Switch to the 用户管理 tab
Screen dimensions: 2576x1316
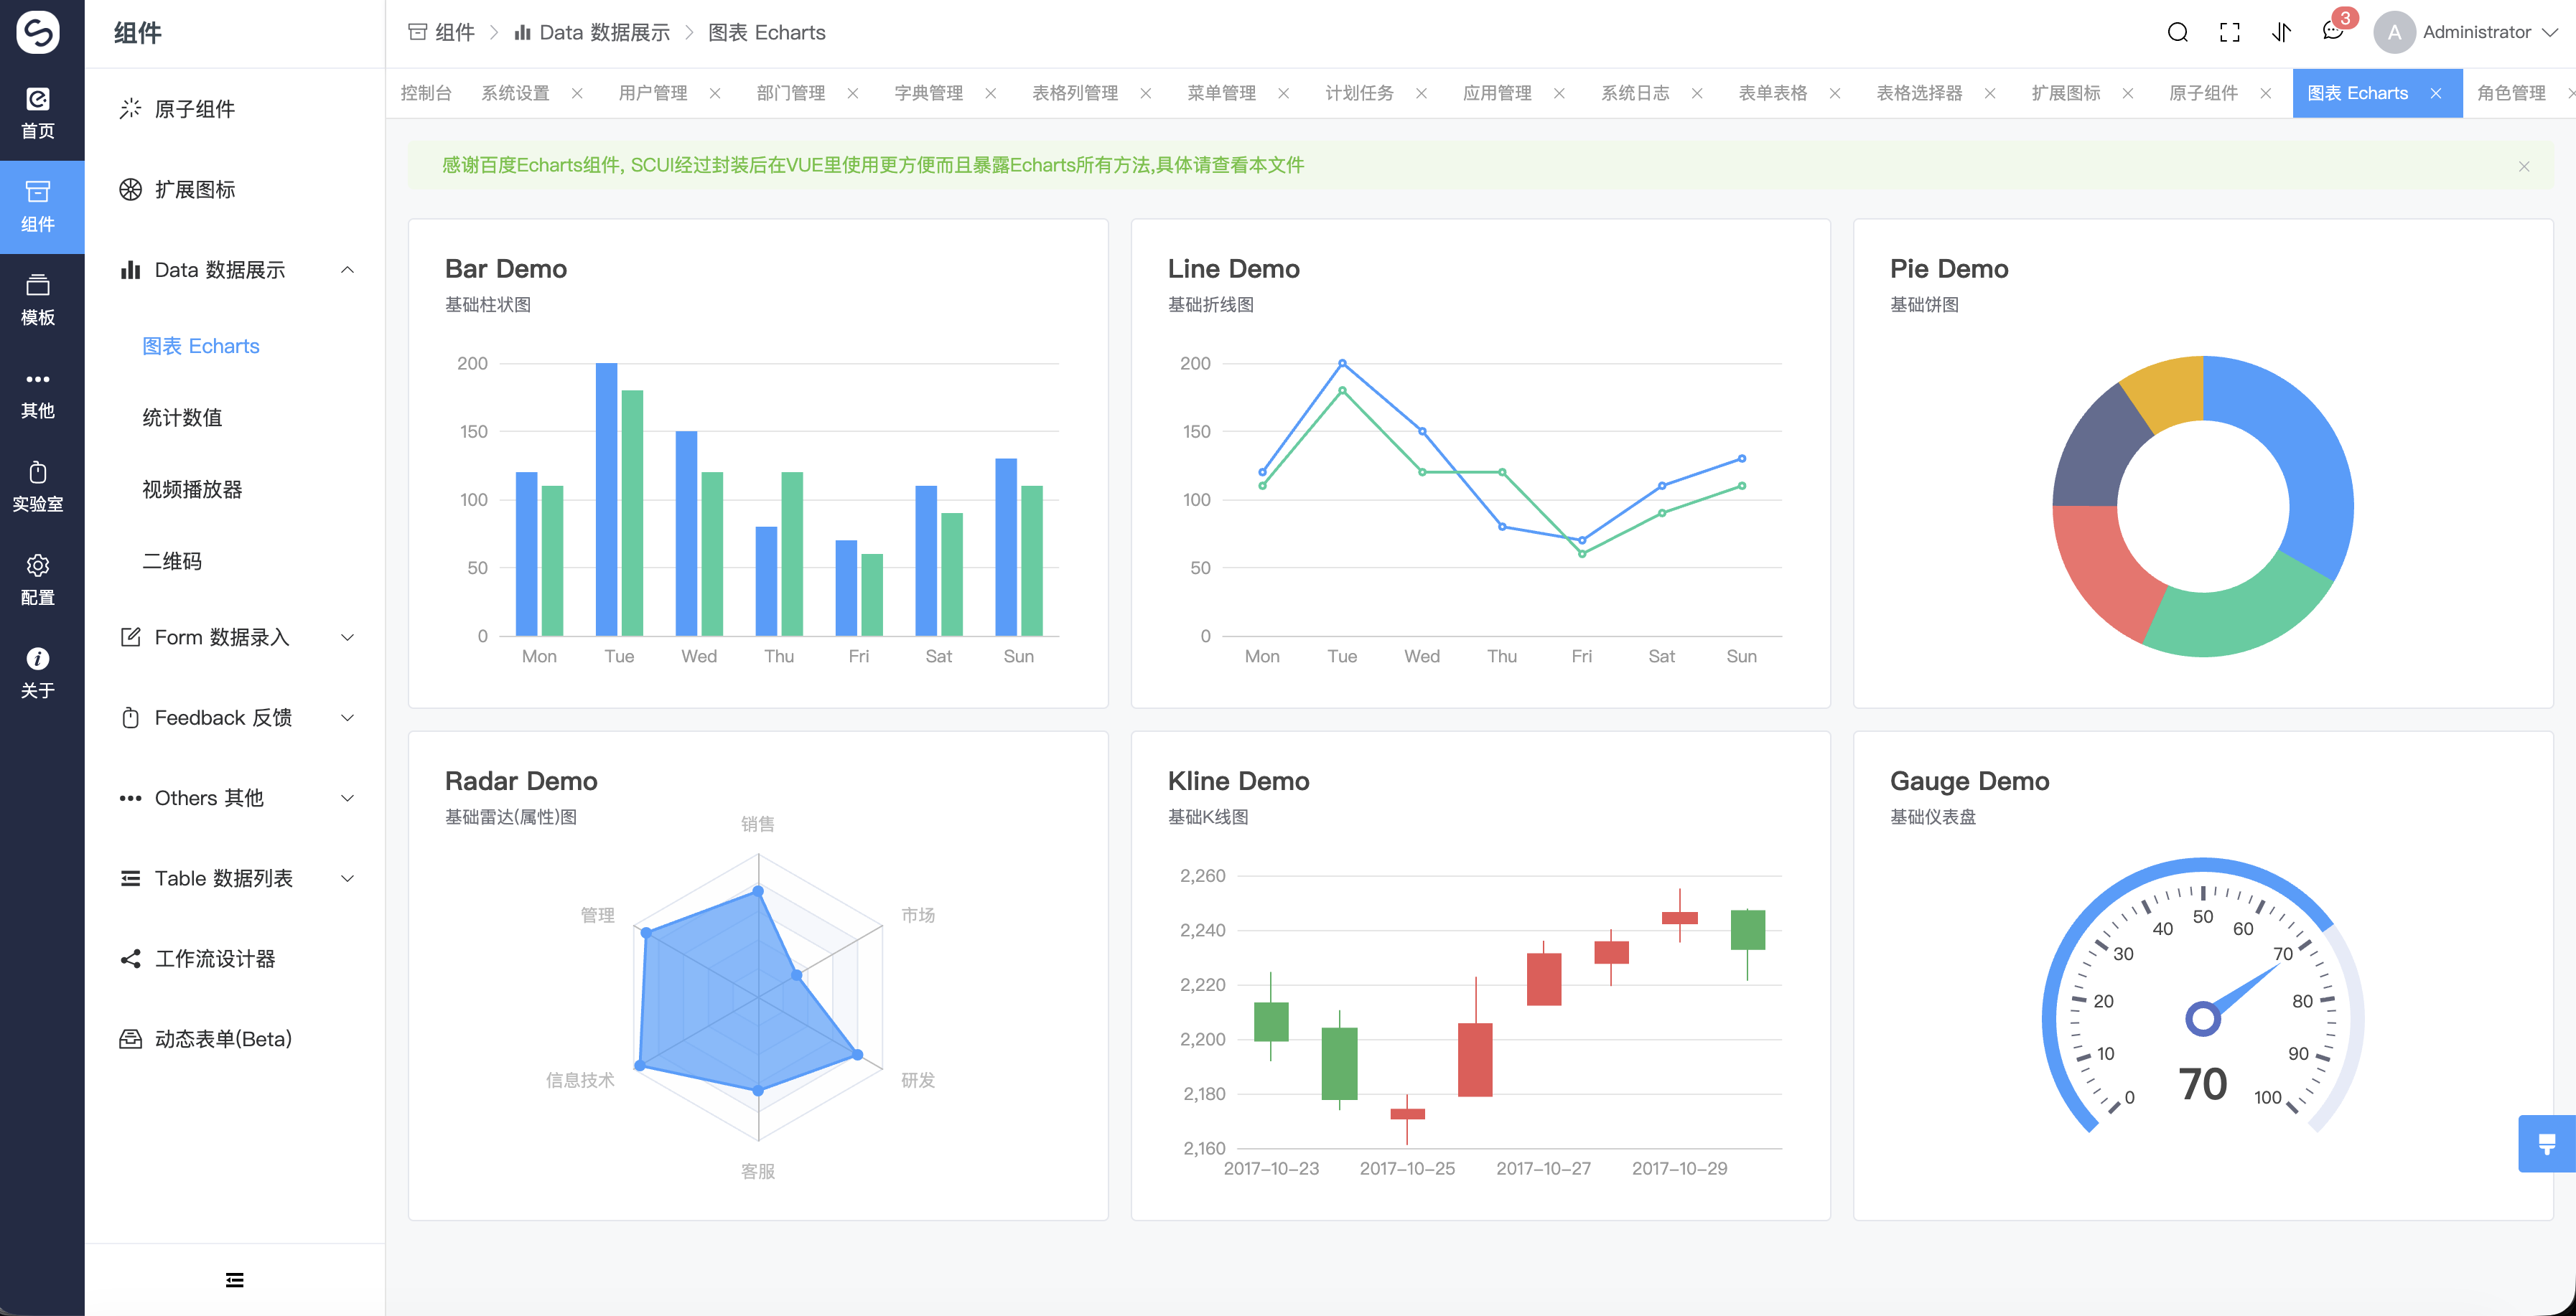(x=655, y=93)
